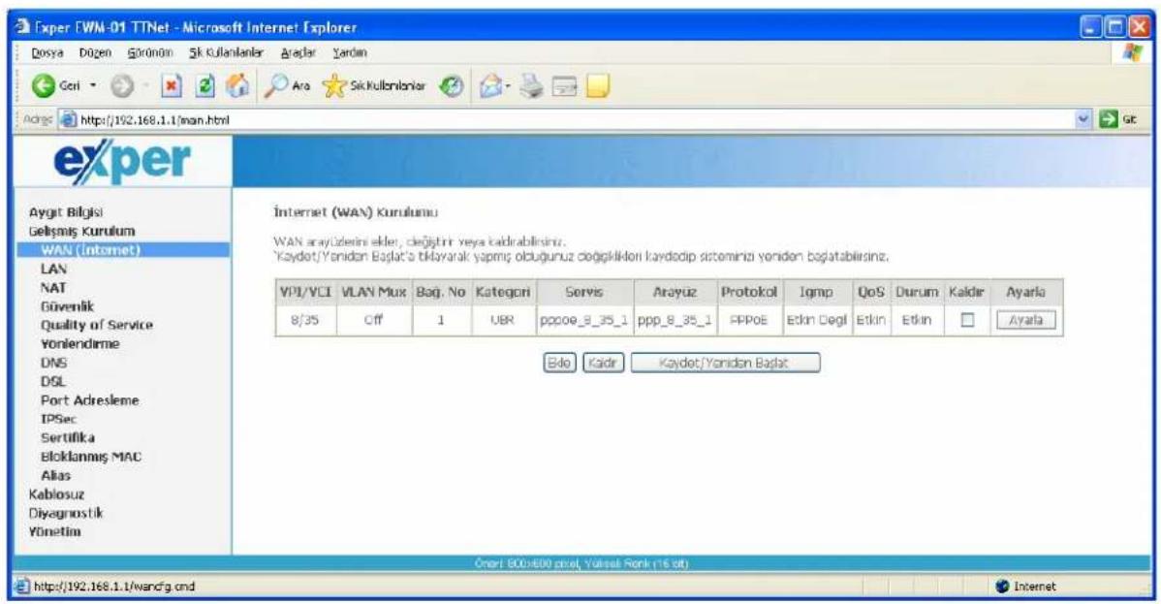
Task: Open Yönetim in sidebar
Action: point(55,532)
